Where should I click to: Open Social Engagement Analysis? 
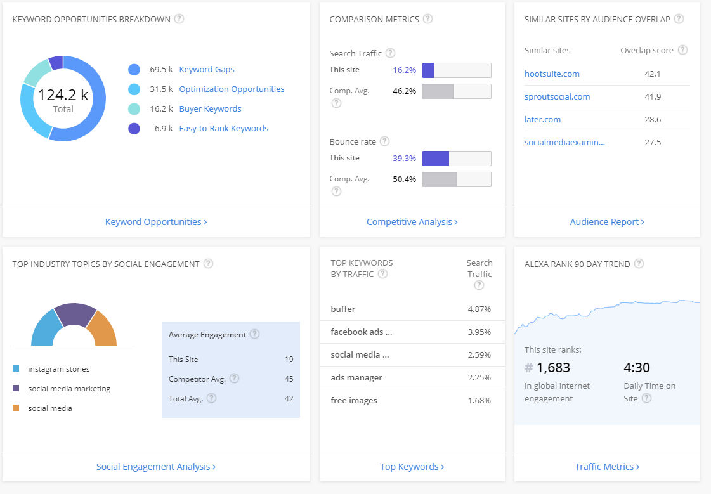tap(156, 467)
